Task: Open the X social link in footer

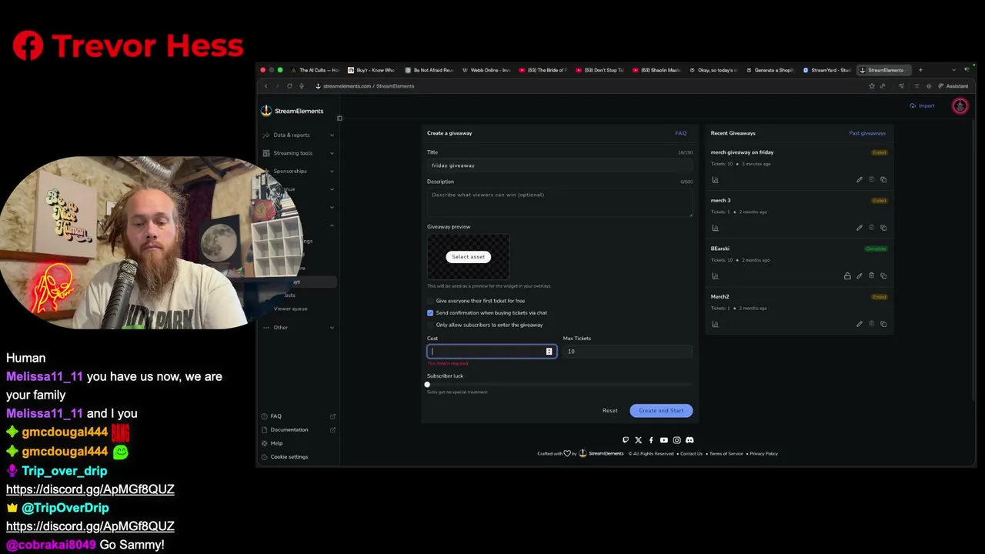Action: pyautogui.click(x=638, y=440)
